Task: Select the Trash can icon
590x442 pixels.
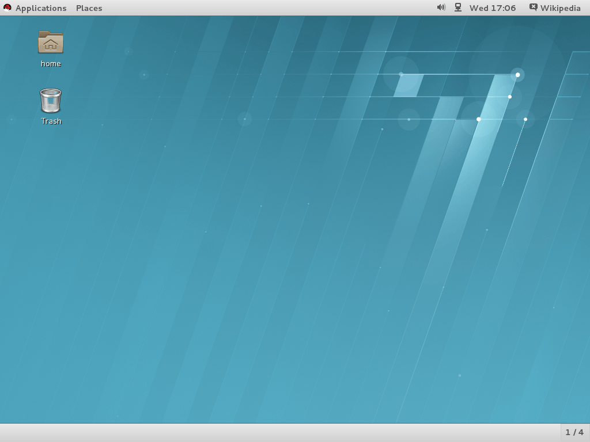Action: [x=51, y=100]
